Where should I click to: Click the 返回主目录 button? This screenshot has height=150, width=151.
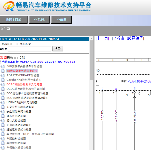[x=14, y=20]
